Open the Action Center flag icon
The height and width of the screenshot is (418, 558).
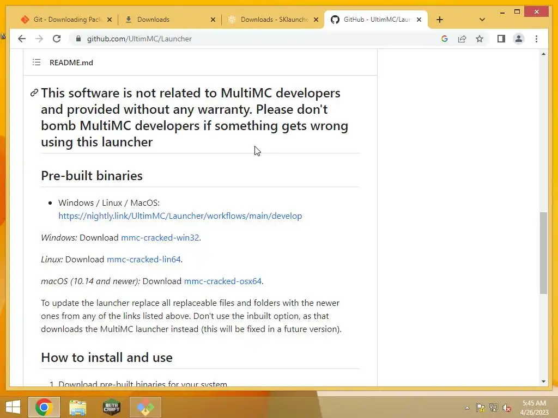pos(481,408)
